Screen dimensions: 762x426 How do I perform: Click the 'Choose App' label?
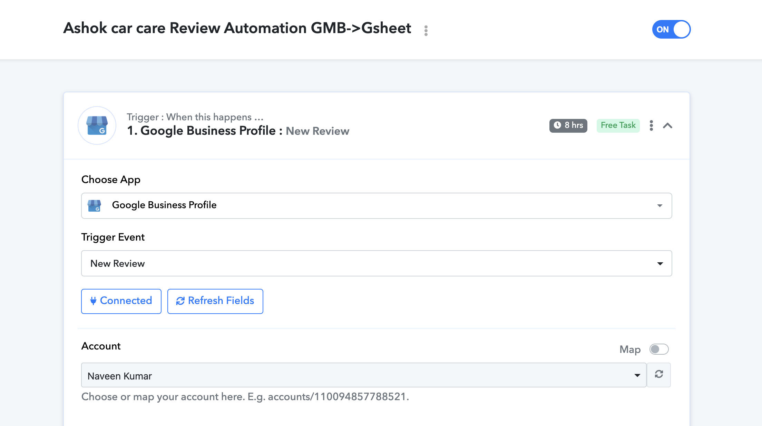pos(111,180)
